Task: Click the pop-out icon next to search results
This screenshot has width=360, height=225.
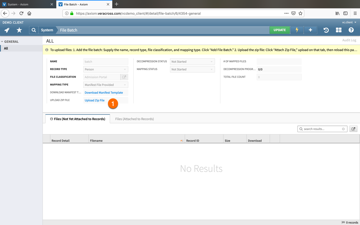Action: [353, 129]
